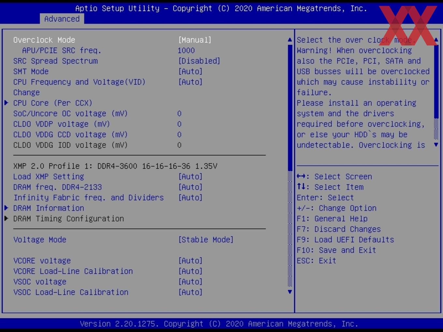Viewport: 443px width, 332px height.
Task: Open CPU Core (Per CCX) submenu
Action: tap(53, 103)
